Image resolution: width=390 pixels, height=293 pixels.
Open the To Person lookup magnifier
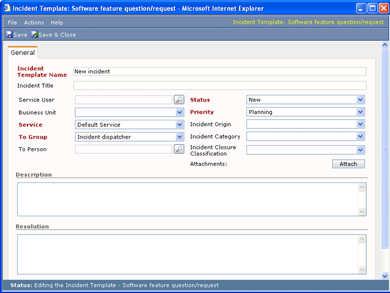pos(179,149)
